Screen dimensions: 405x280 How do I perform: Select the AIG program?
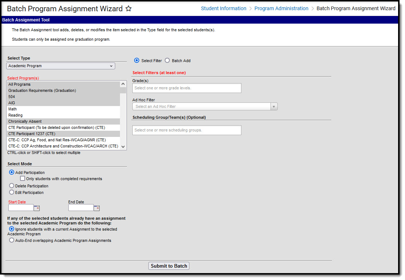63,103
